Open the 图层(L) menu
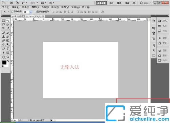 pyautogui.click(x=35, y=7)
